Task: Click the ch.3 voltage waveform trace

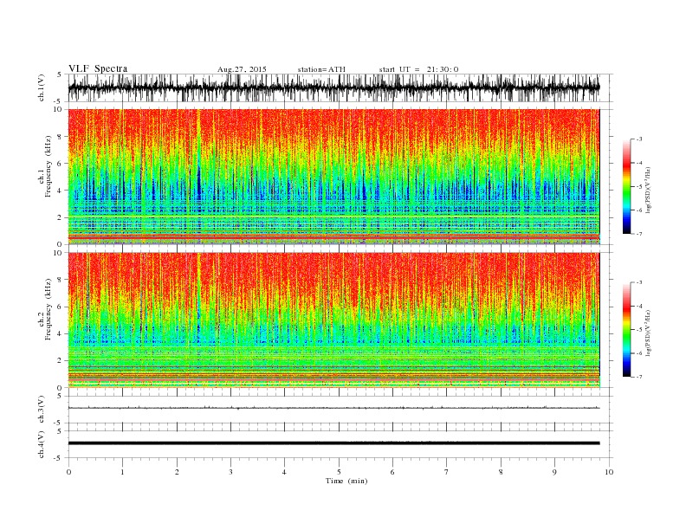Action: pos(333,408)
